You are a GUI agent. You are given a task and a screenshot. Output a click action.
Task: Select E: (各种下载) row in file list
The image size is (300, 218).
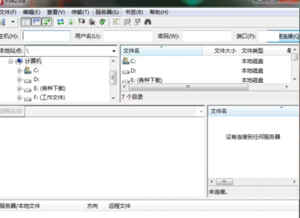pyautogui.click(x=206, y=80)
